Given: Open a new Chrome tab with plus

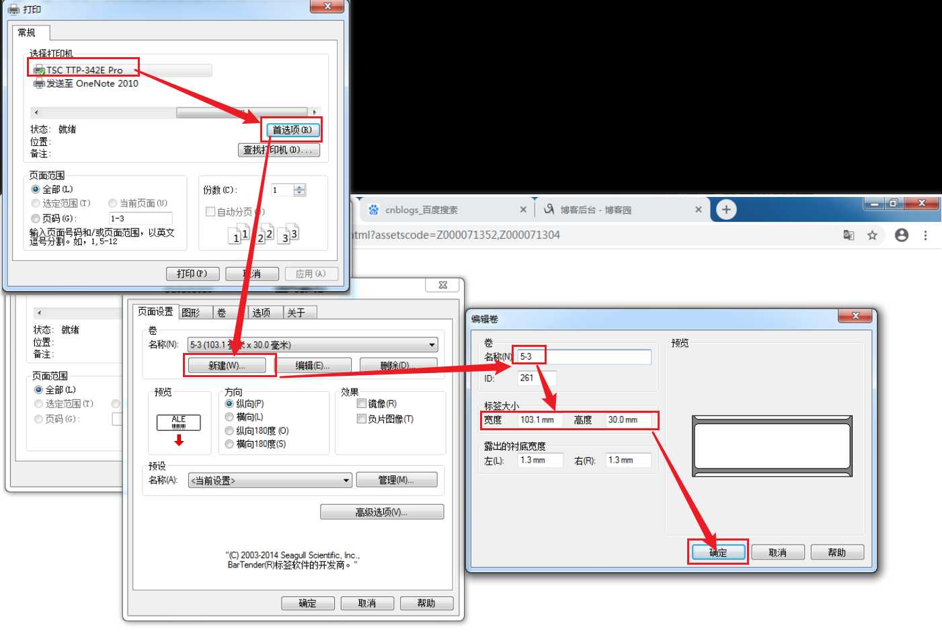Looking at the screenshot, I should [726, 210].
